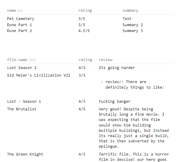Open Sid Meier's Civilization VII note
Image resolution: width=191 pixels, height=162 pixels.
[38, 75]
